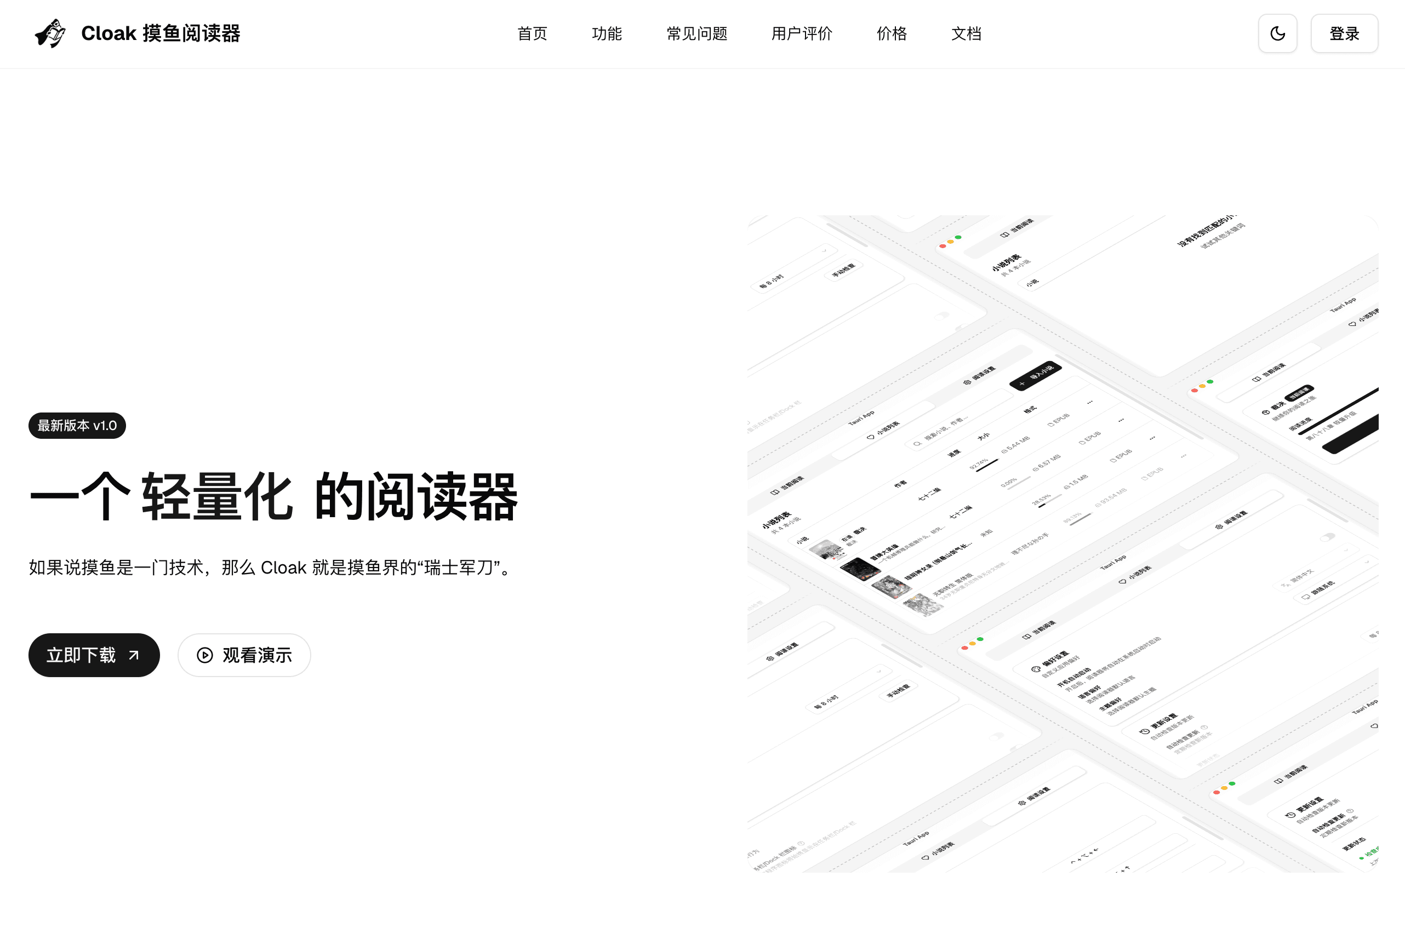Click the 登录 login button
This screenshot has height=951, width=1405.
tap(1345, 34)
